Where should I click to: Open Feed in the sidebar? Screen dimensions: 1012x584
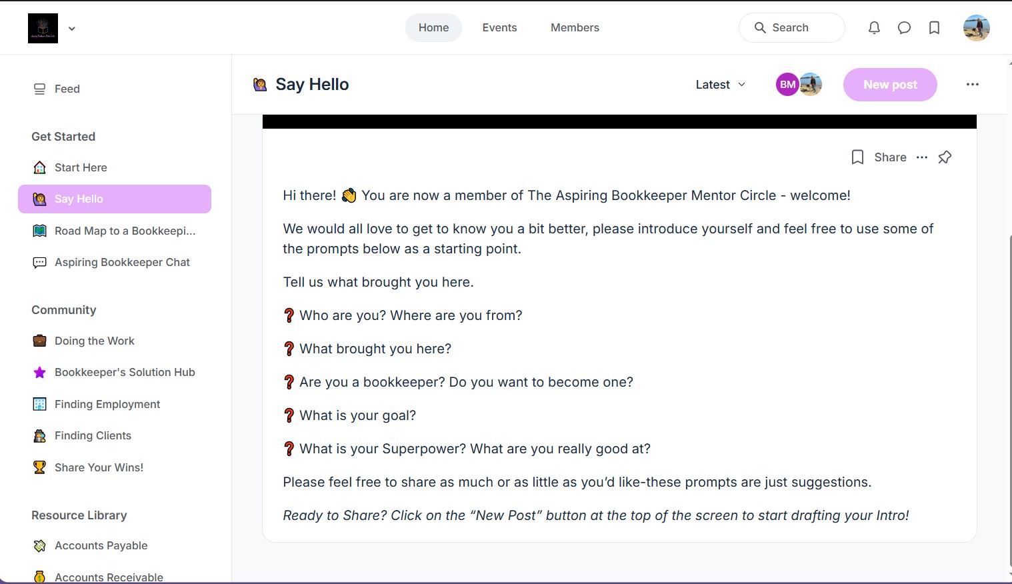[67, 89]
